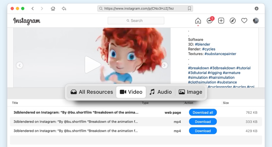Play the video with the play button
Viewport: 272px width, 147px height.
93,65
